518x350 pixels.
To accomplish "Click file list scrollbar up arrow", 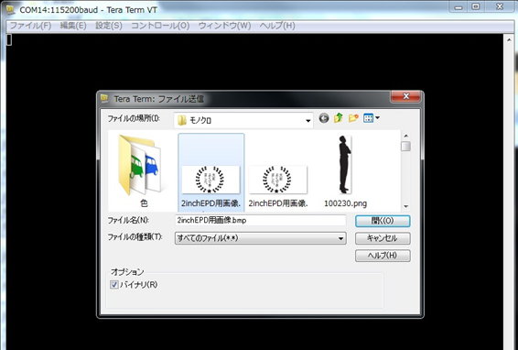I will [406, 136].
